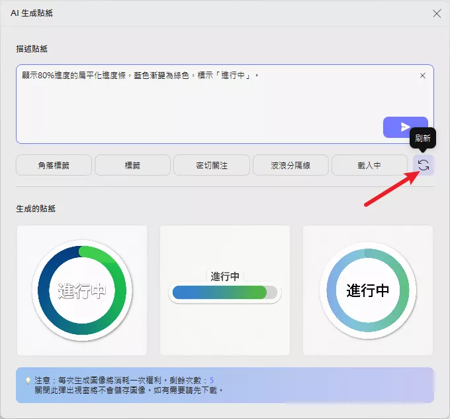Select the 載入中 suggestion chip
This screenshot has width=450, height=419.
[x=369, y=165]
